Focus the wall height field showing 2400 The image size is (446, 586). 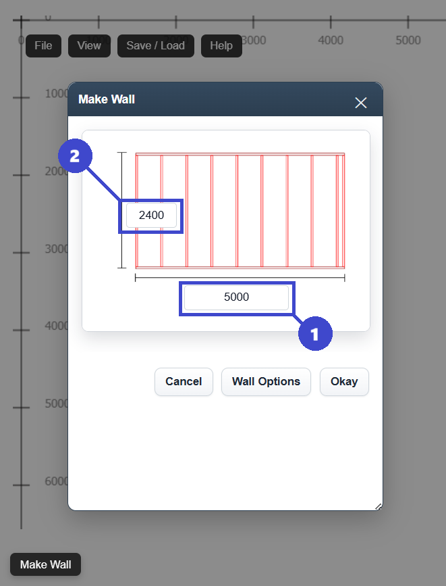(151, 216)
